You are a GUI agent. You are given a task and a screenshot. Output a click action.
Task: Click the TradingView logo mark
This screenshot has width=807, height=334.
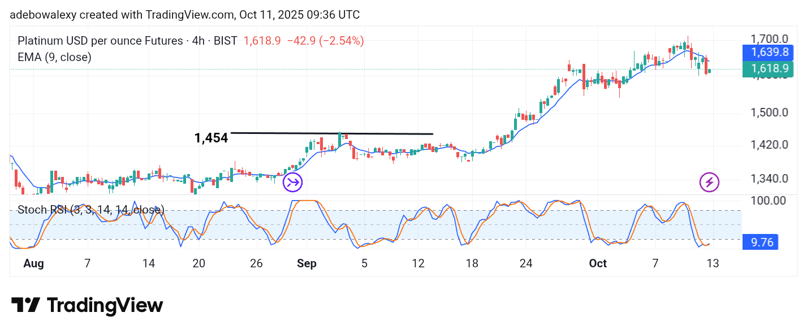click(x=25, y=305)
